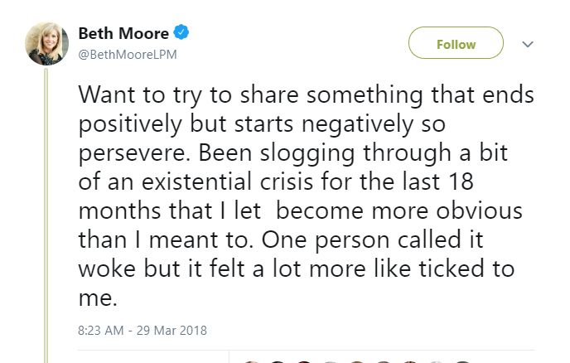The width and height of the screenshot is (570, 363).
Task: Open Beth Moore's profile avatar photo
Action: [47, 43]
